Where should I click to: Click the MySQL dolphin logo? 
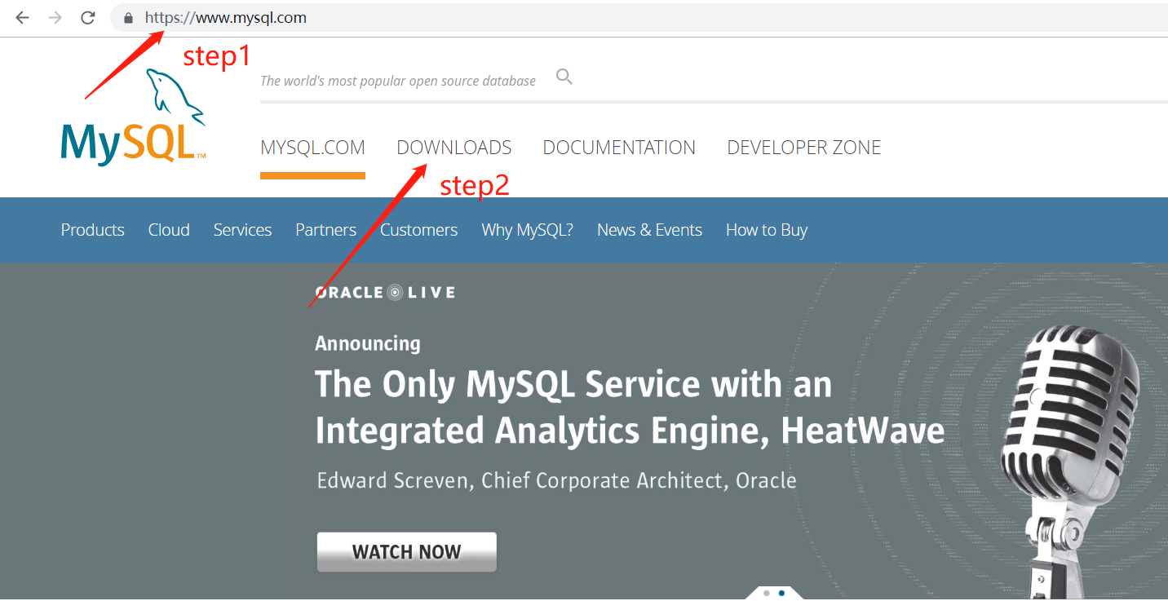pos(133,117)
